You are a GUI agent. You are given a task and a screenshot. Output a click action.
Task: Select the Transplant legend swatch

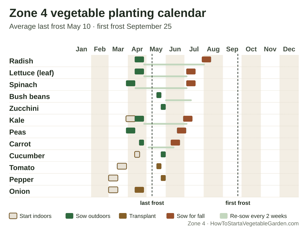click(123, 216)
